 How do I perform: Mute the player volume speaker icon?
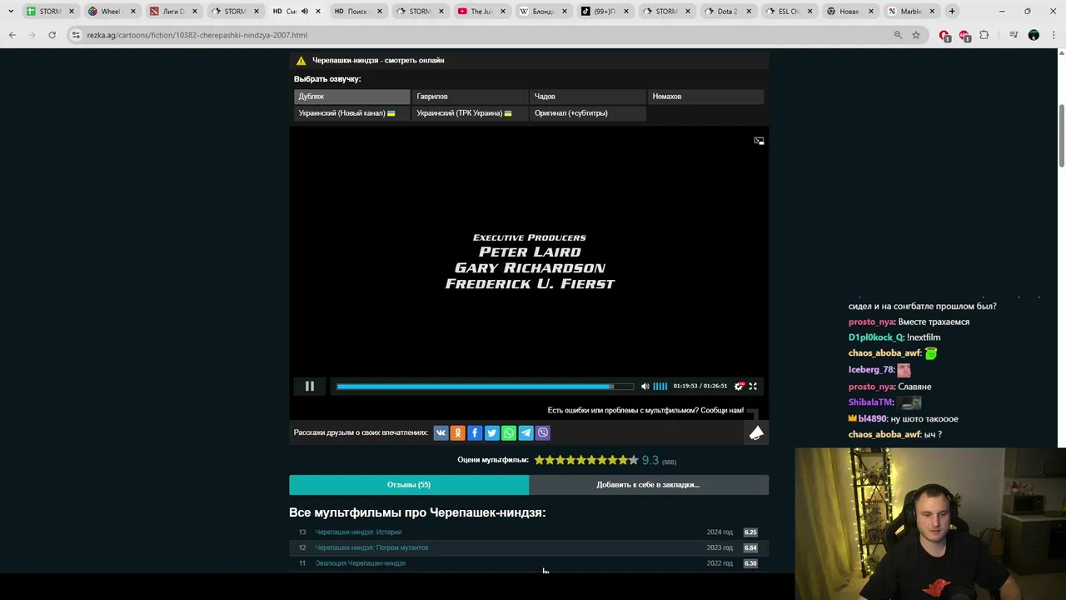[x=645, y=386]
